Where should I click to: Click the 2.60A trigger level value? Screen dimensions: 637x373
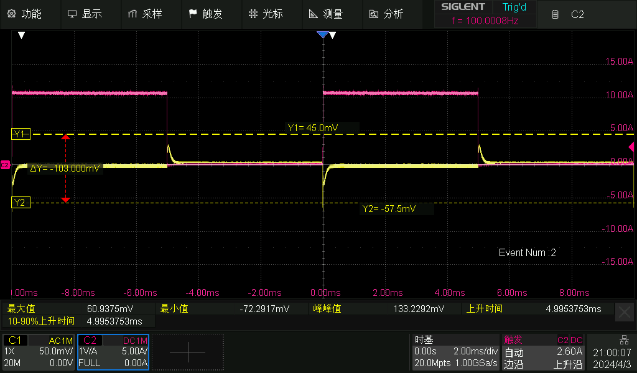[x=570, y=351]
